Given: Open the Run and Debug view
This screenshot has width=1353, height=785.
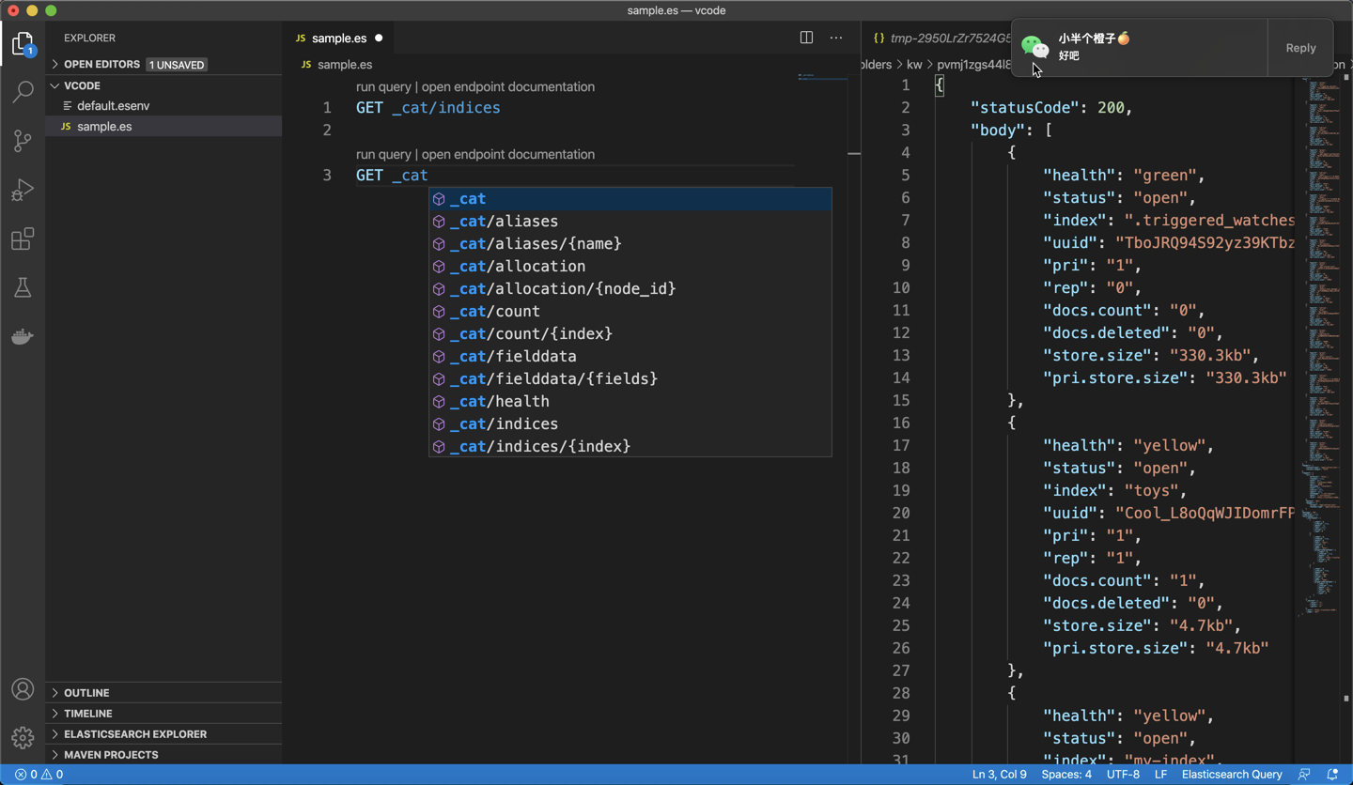Looking at the screenshot, I should point(23,190).
